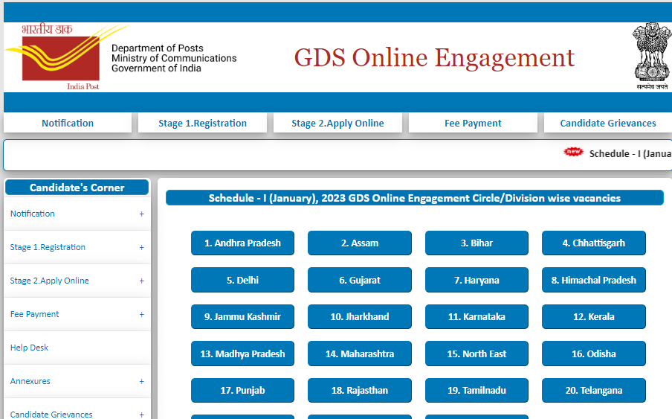Select 19. Tamilnadu vacancies button
The width and height of the screenshot is (672, 419).
click(x=476, y=390)
